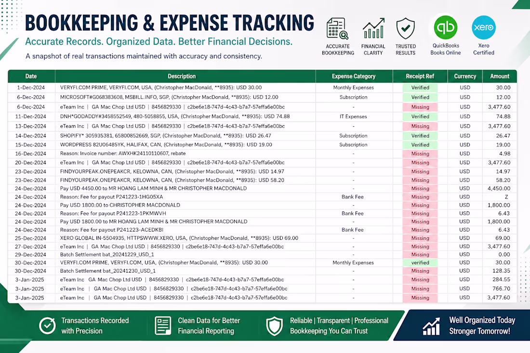This screenshot has width=530, height=353.
Task: Click the Trusted Results shield icon
Action: tap(405, 29)
